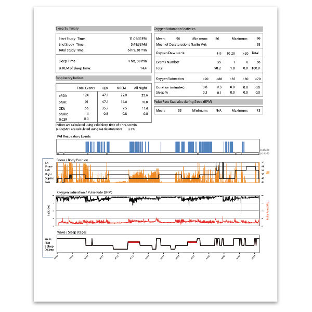Click the pRDI NREM value 22.0
The width and height of the screenshot is (312, 312).
(124, 95)
